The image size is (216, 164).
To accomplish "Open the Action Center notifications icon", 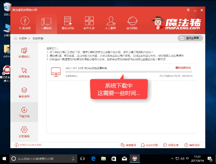I will (210, 159).
